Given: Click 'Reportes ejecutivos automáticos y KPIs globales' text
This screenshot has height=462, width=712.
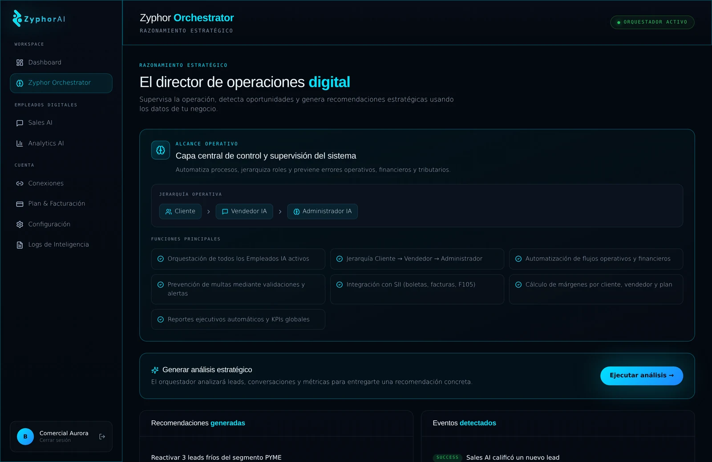Looking at the screenshot, I should (239, 320).
